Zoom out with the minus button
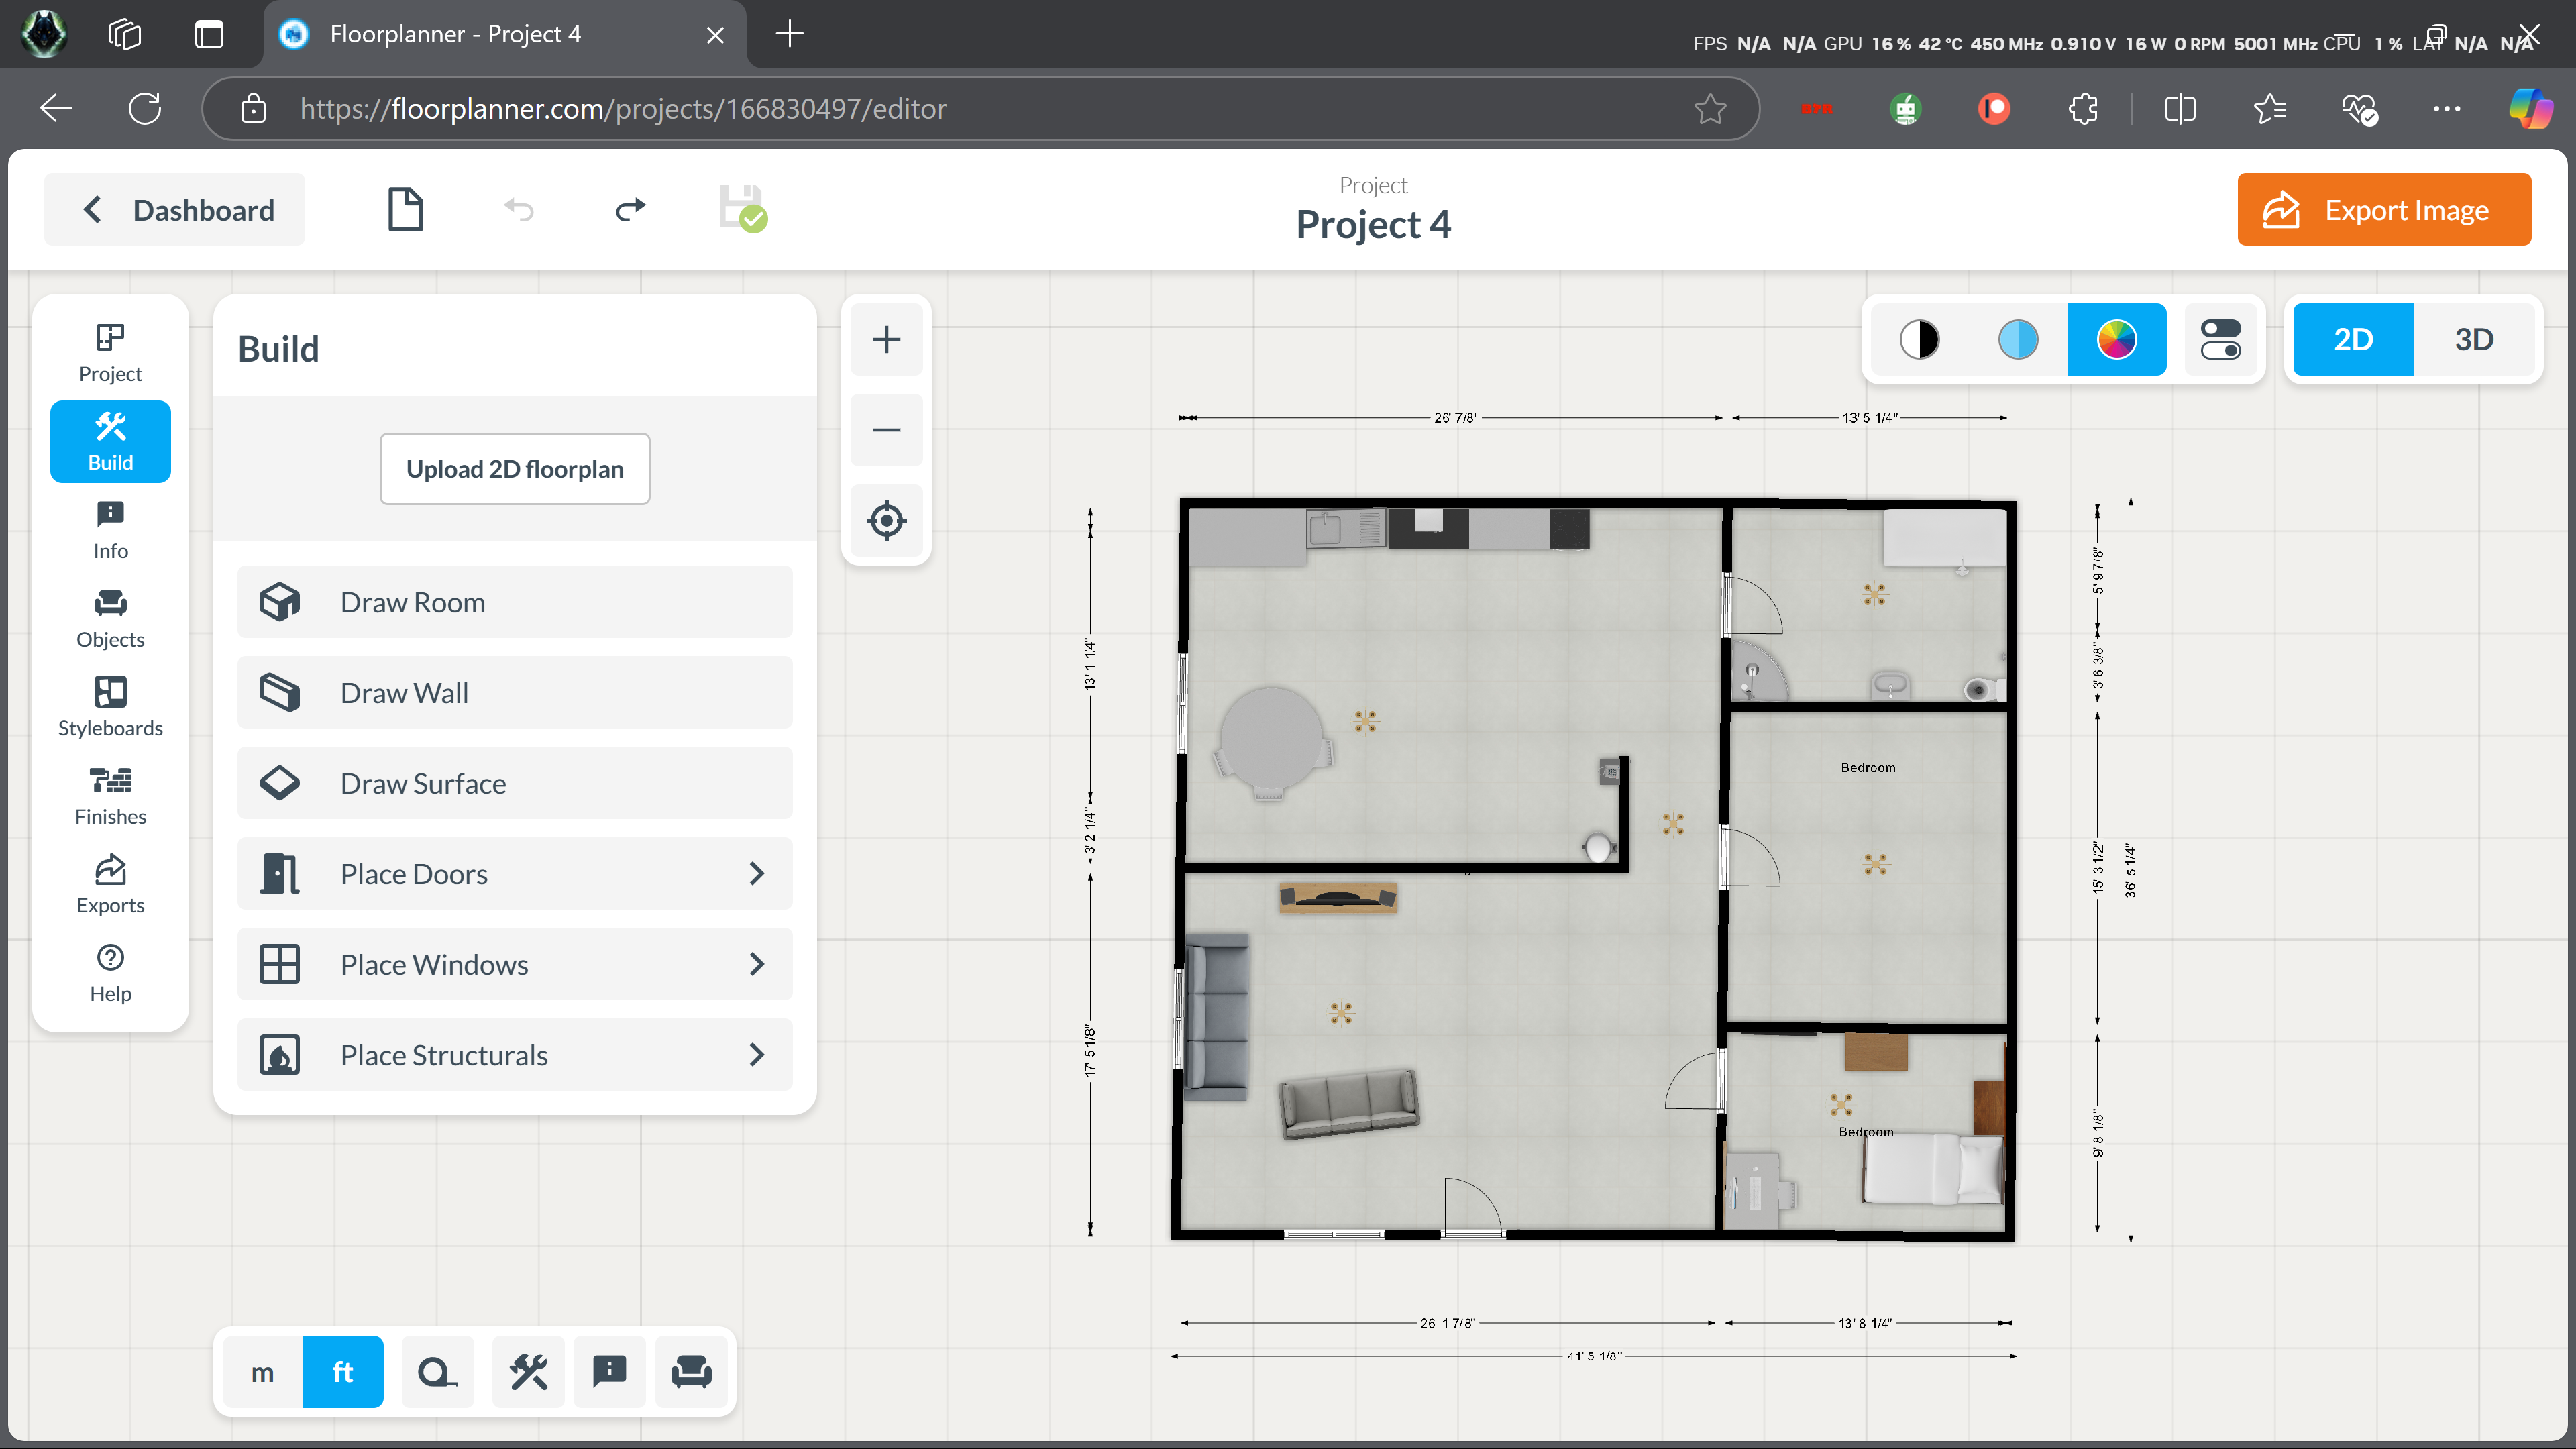2576x1449 pixels. pyautogui.click(x=886, y=430)
